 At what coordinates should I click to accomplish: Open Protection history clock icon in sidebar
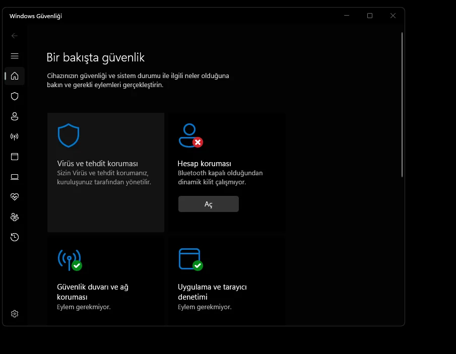(15, 237)
